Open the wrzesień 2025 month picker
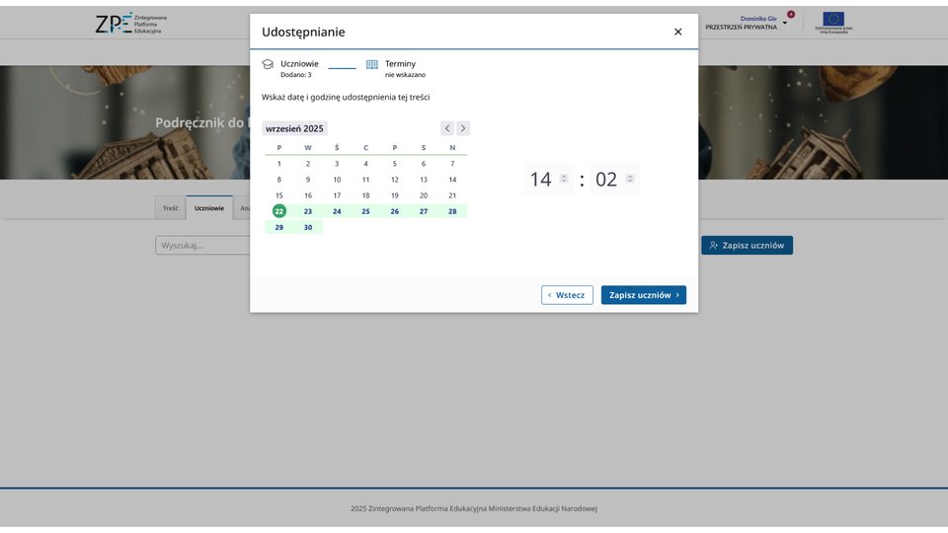The image size is (948, 533). [294, 128]
